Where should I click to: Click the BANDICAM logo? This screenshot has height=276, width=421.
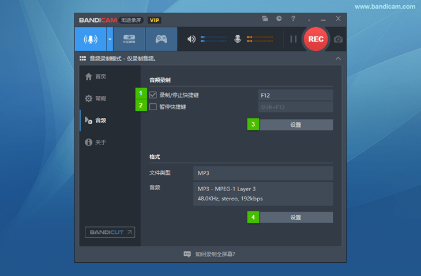[97, 20]
